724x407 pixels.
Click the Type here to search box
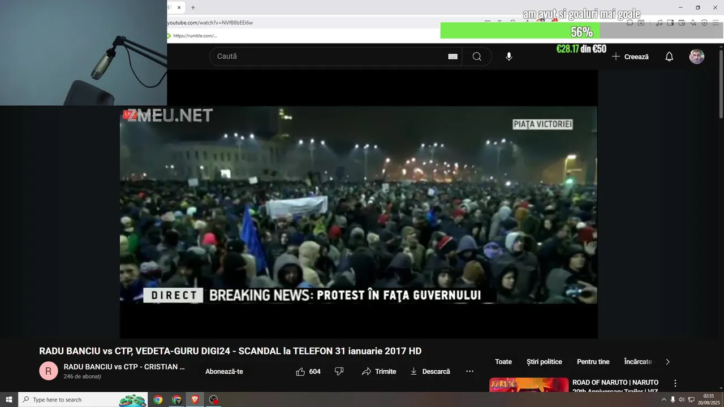click(83, 400)
